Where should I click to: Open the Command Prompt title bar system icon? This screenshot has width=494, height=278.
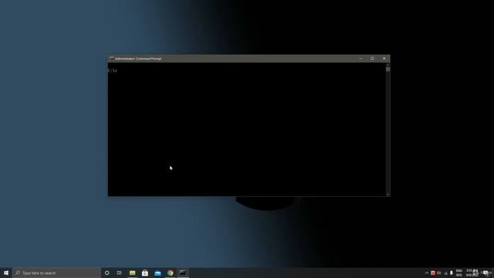coord(111,59)
